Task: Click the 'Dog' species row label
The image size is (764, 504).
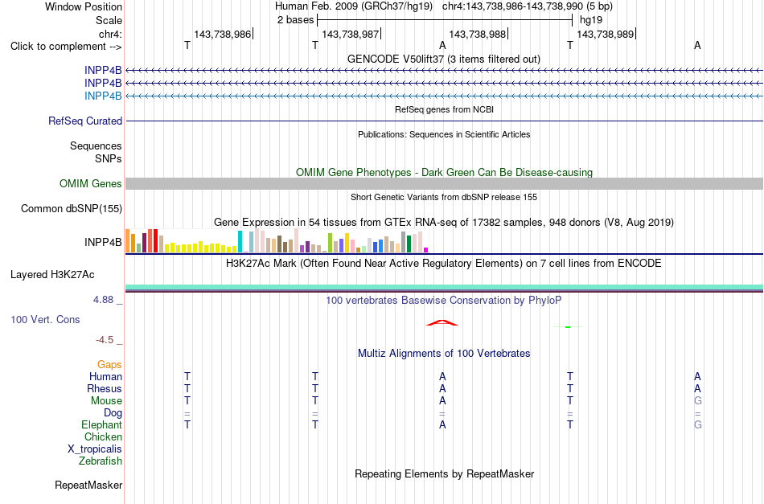Action: 113,413
